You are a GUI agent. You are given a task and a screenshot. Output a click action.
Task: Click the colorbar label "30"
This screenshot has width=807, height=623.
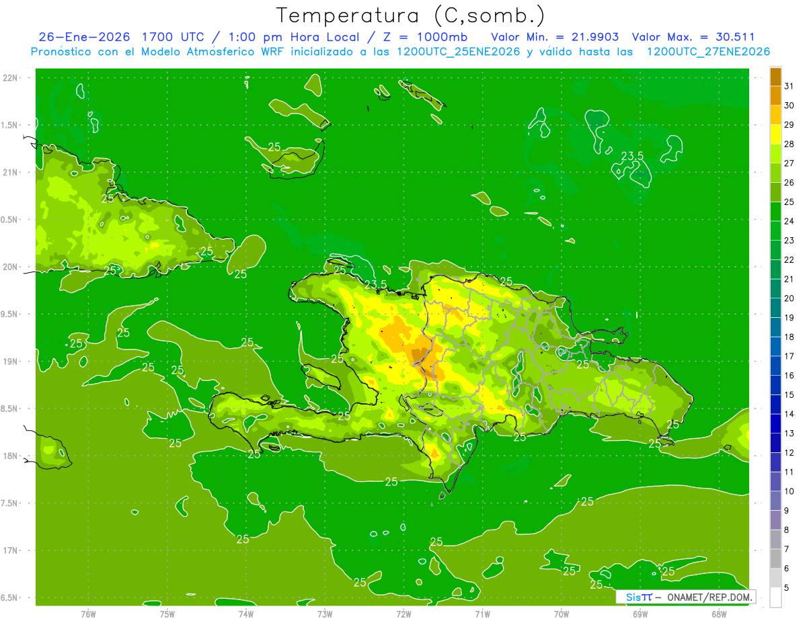(790, 106)
